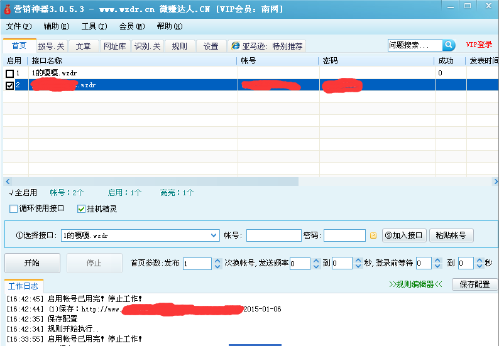Switch to the 识别.关 tab

pos(147,46)
